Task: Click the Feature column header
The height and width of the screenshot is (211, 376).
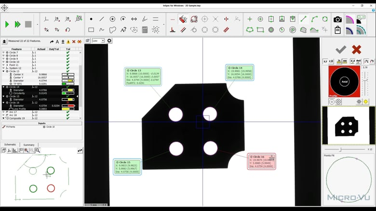Action: click(16, 49)
